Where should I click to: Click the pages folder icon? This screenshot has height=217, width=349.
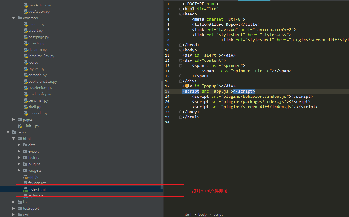click(x=20, y=120)
